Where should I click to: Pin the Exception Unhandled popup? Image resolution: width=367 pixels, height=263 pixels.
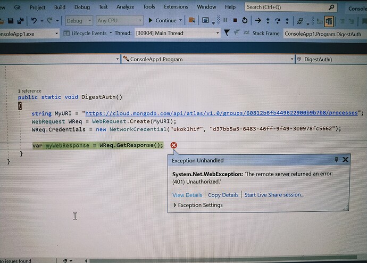[x=336, y=160]
